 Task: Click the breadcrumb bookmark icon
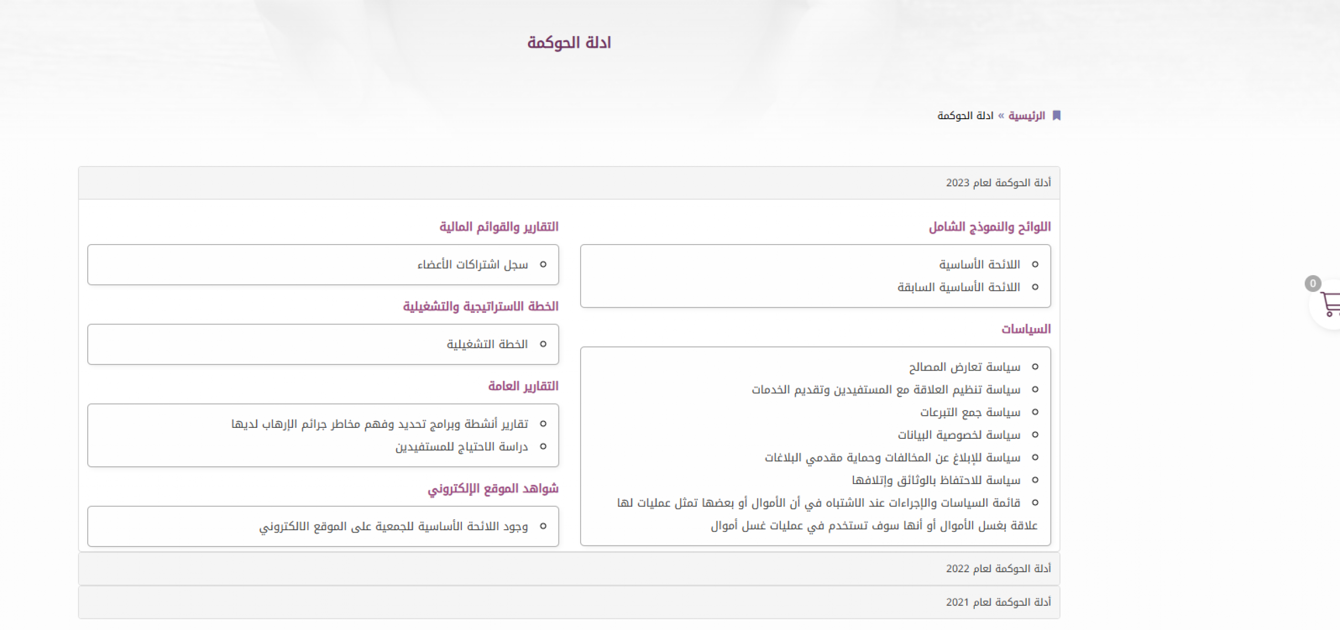[x=1056, y=115]
